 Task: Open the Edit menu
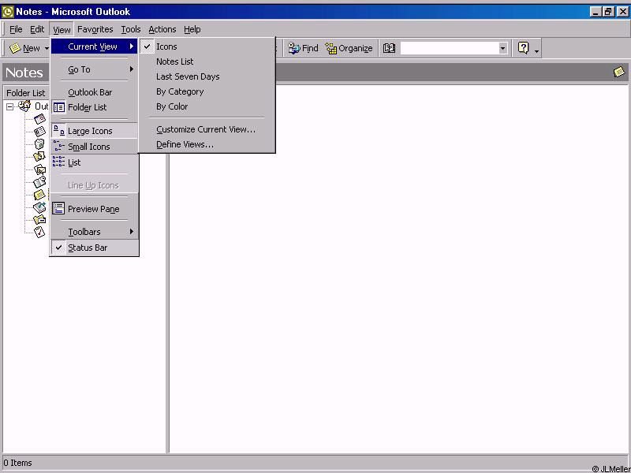[x=37, y=29]
